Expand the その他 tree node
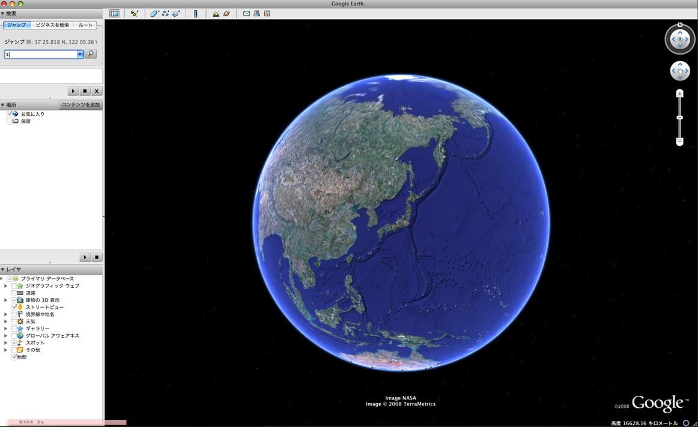Image resolution: width=698 pixels, height=427 pixels. click(x=6, y=350)
